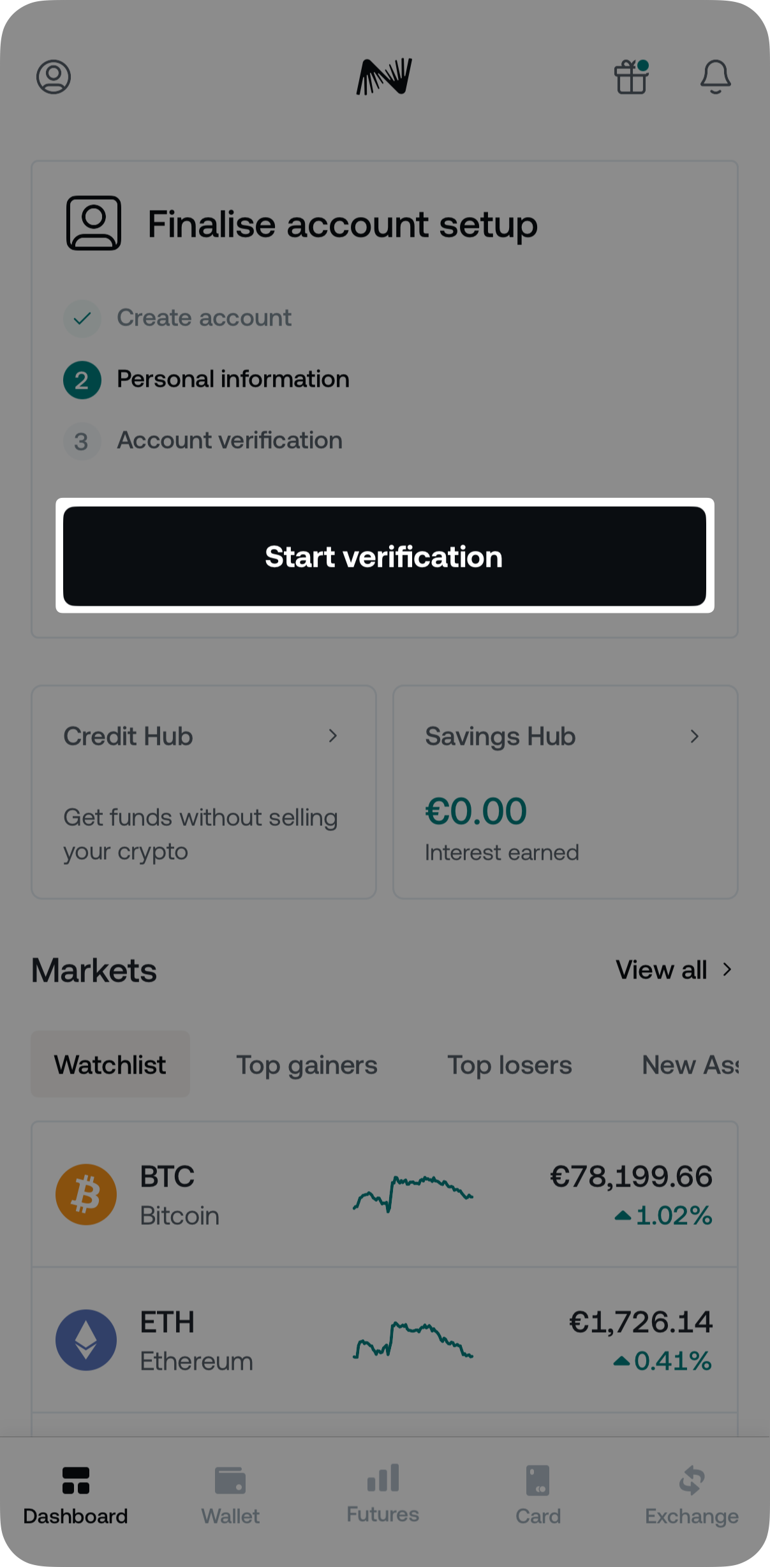The image size is (770, 1567).
Task: Expand the Savings Hub card
Action: 566,791
